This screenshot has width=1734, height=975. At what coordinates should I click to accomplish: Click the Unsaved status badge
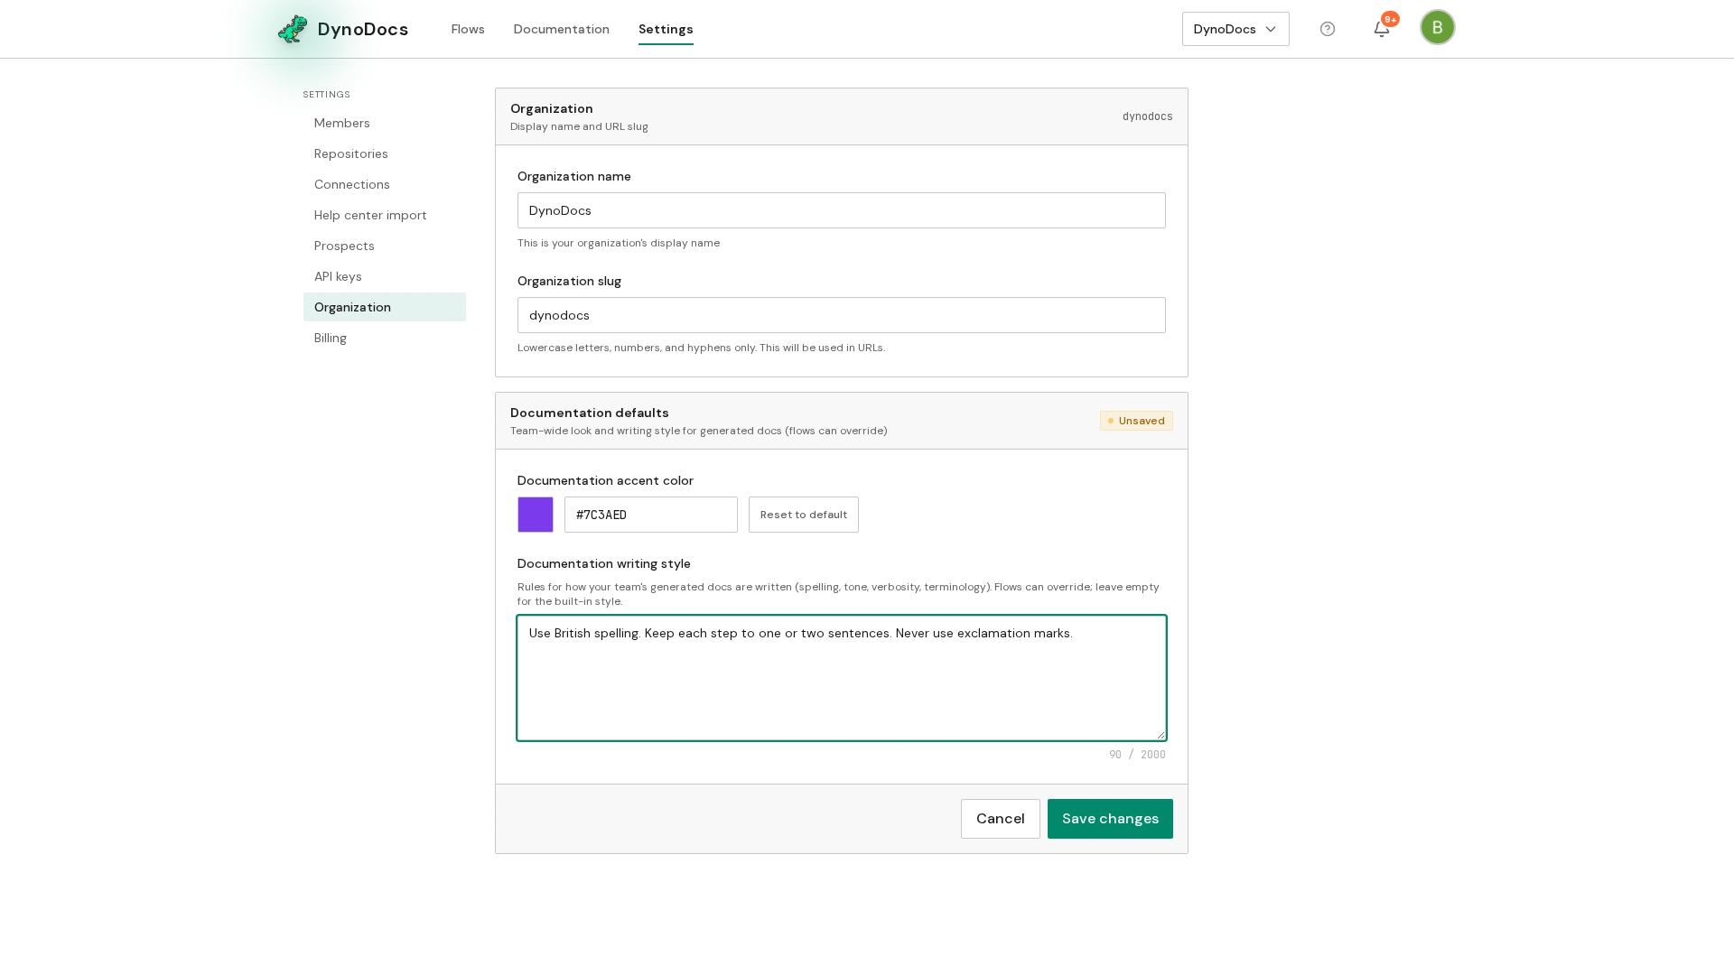coord(1136,421)
